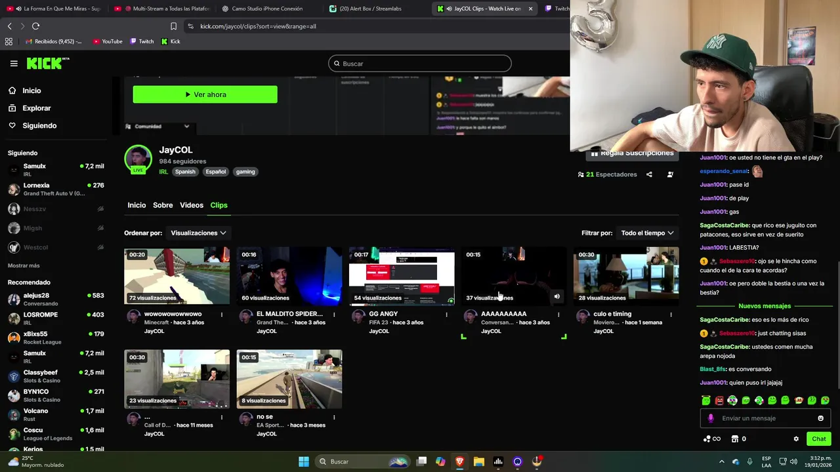Viewport: 840px width, 472px height.
Task: Open the GG ANGY FIFA 23 clip thumbnail
Action: pos(402,276)
